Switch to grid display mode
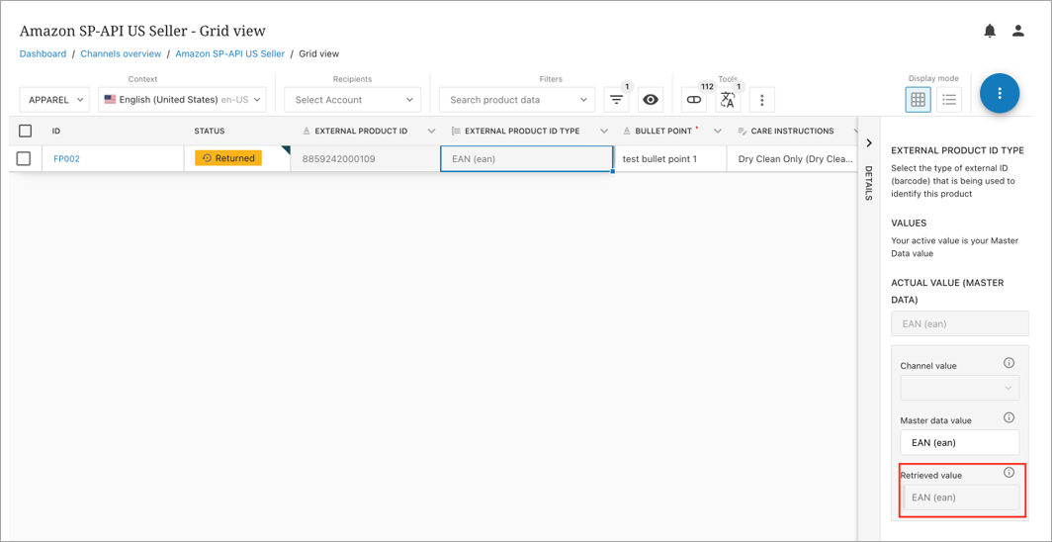This screenshot has height=542, width=1052. pos(918,99)
